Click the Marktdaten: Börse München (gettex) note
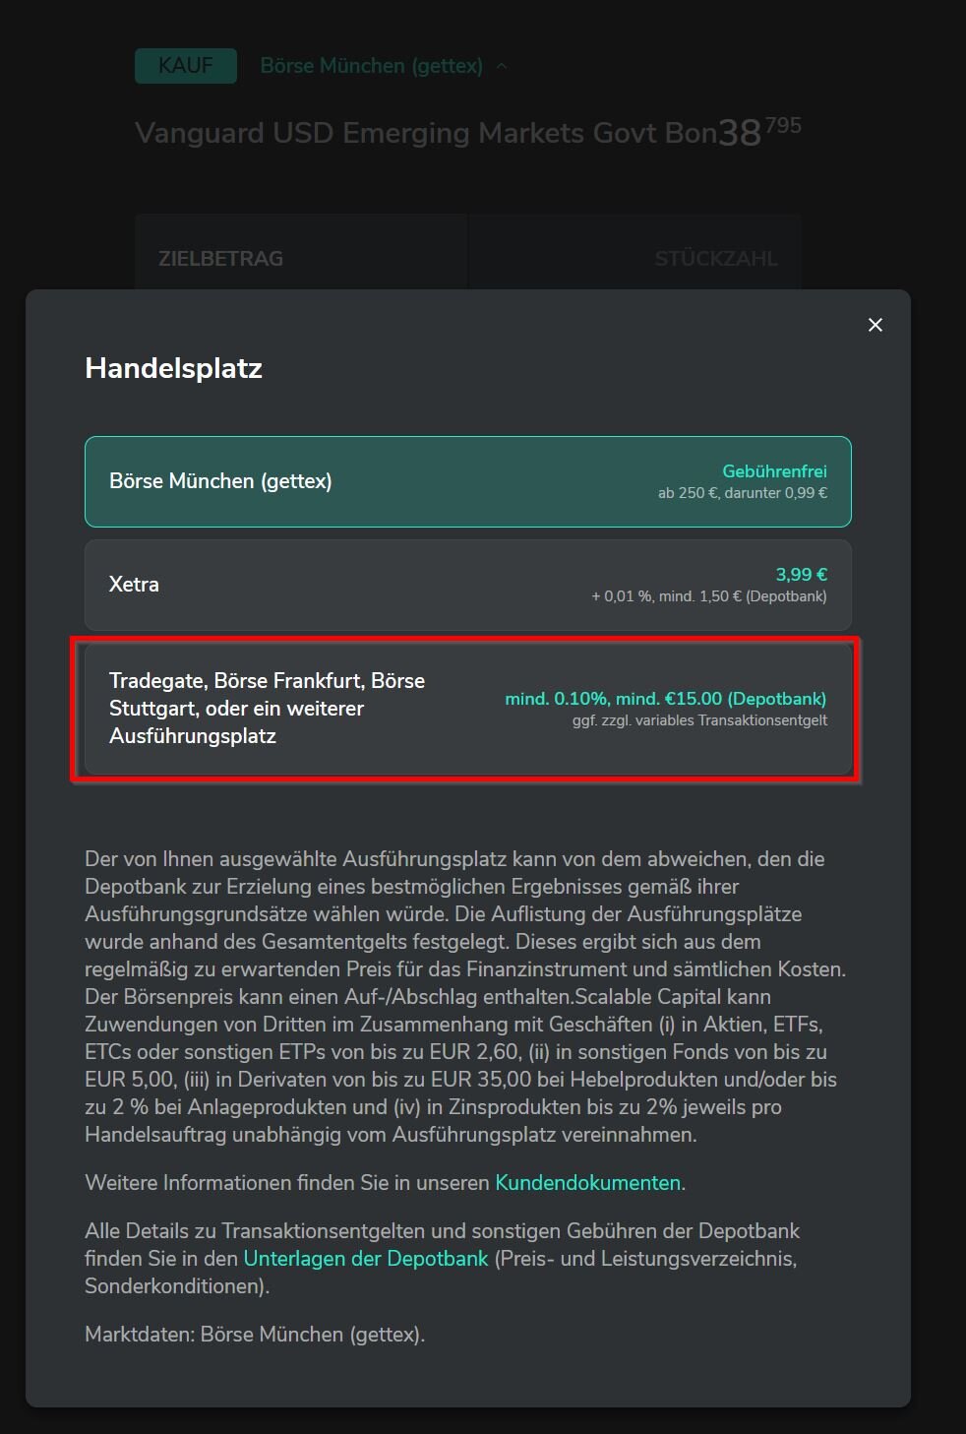Viewport: 966px width, 1434px height. (x=255, y=1335)
